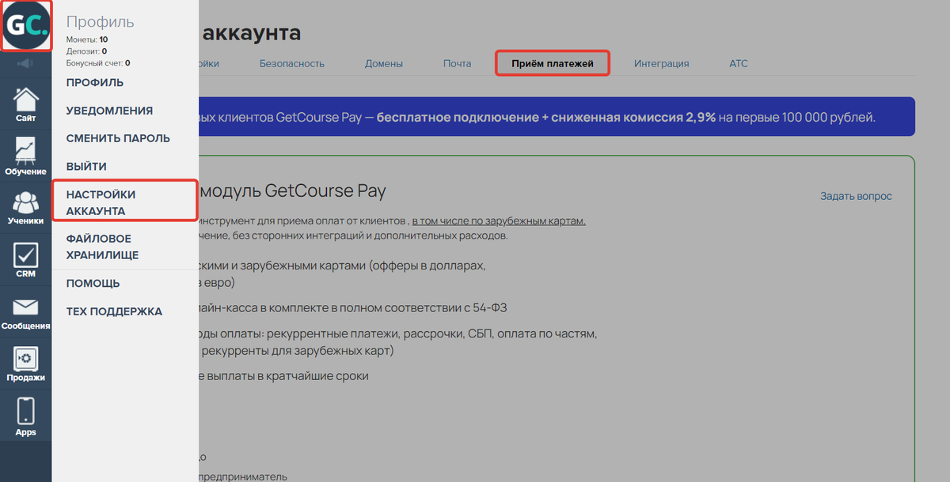
Task: Click the Задать вопрос link
Action: (x=856, y=196)
